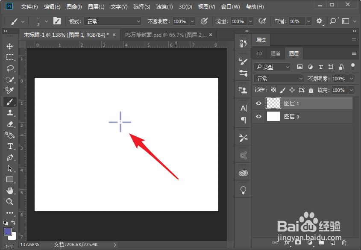The height and width of the screenshot is (250, 361).
Task: Open the History panel icon
Action: [x=243, y=44]
